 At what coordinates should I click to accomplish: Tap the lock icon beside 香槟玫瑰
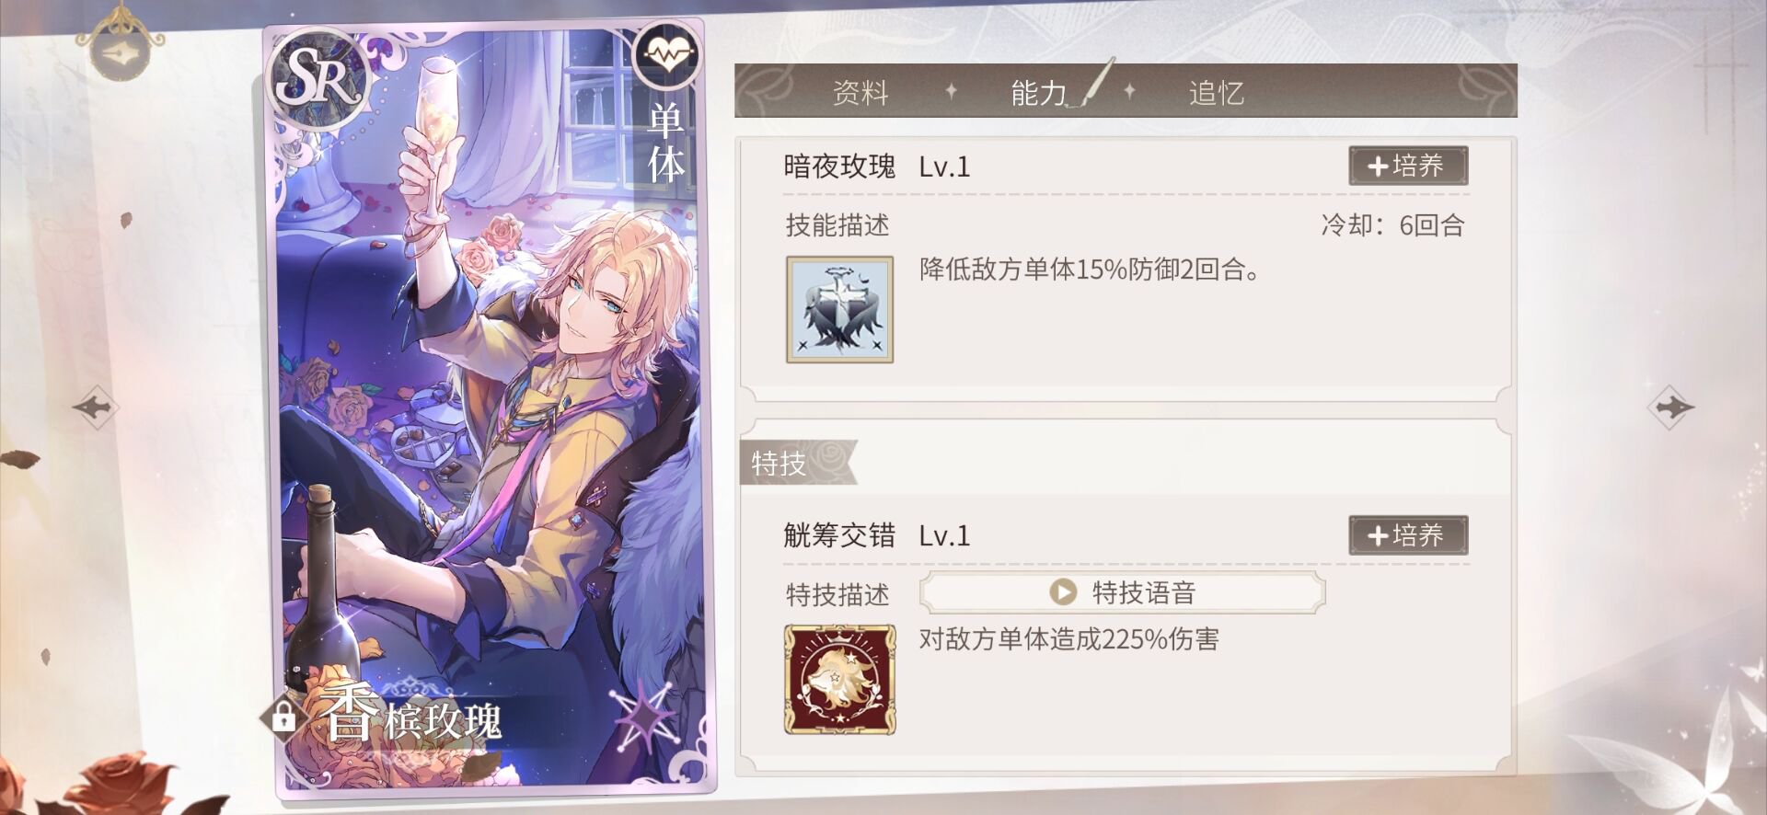coord(283,716)
